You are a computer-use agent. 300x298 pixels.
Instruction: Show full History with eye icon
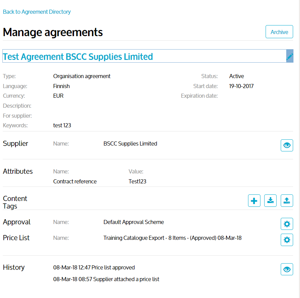[x=287, y=269]
